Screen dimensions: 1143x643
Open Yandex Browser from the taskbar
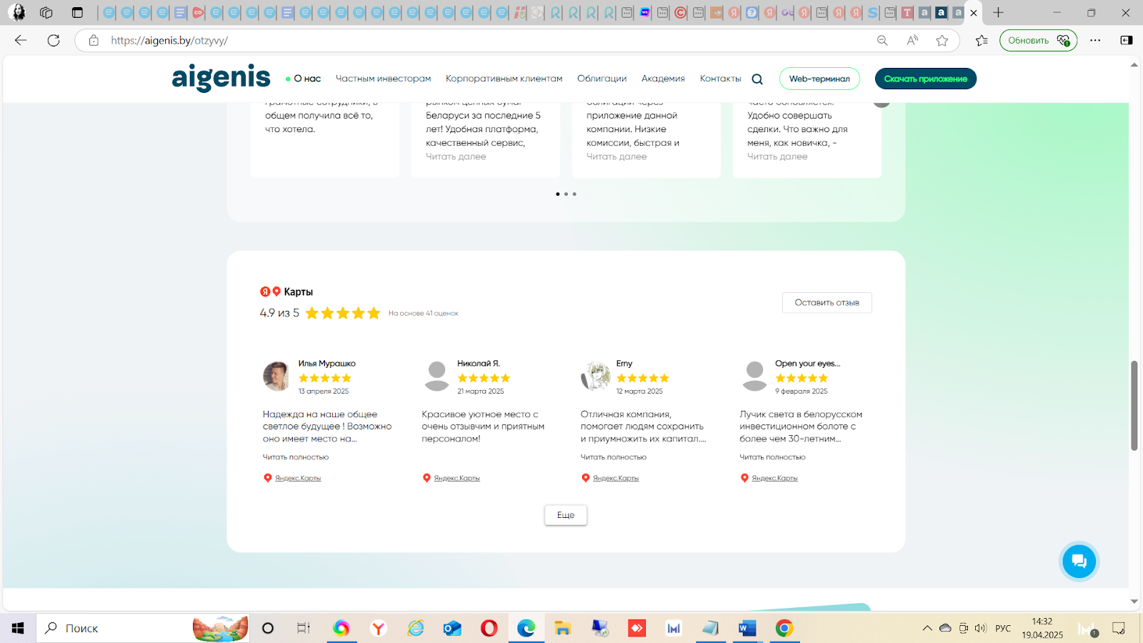point(378,628)
